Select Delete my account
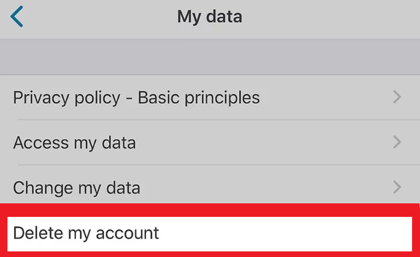 click(x=86, y=233)
